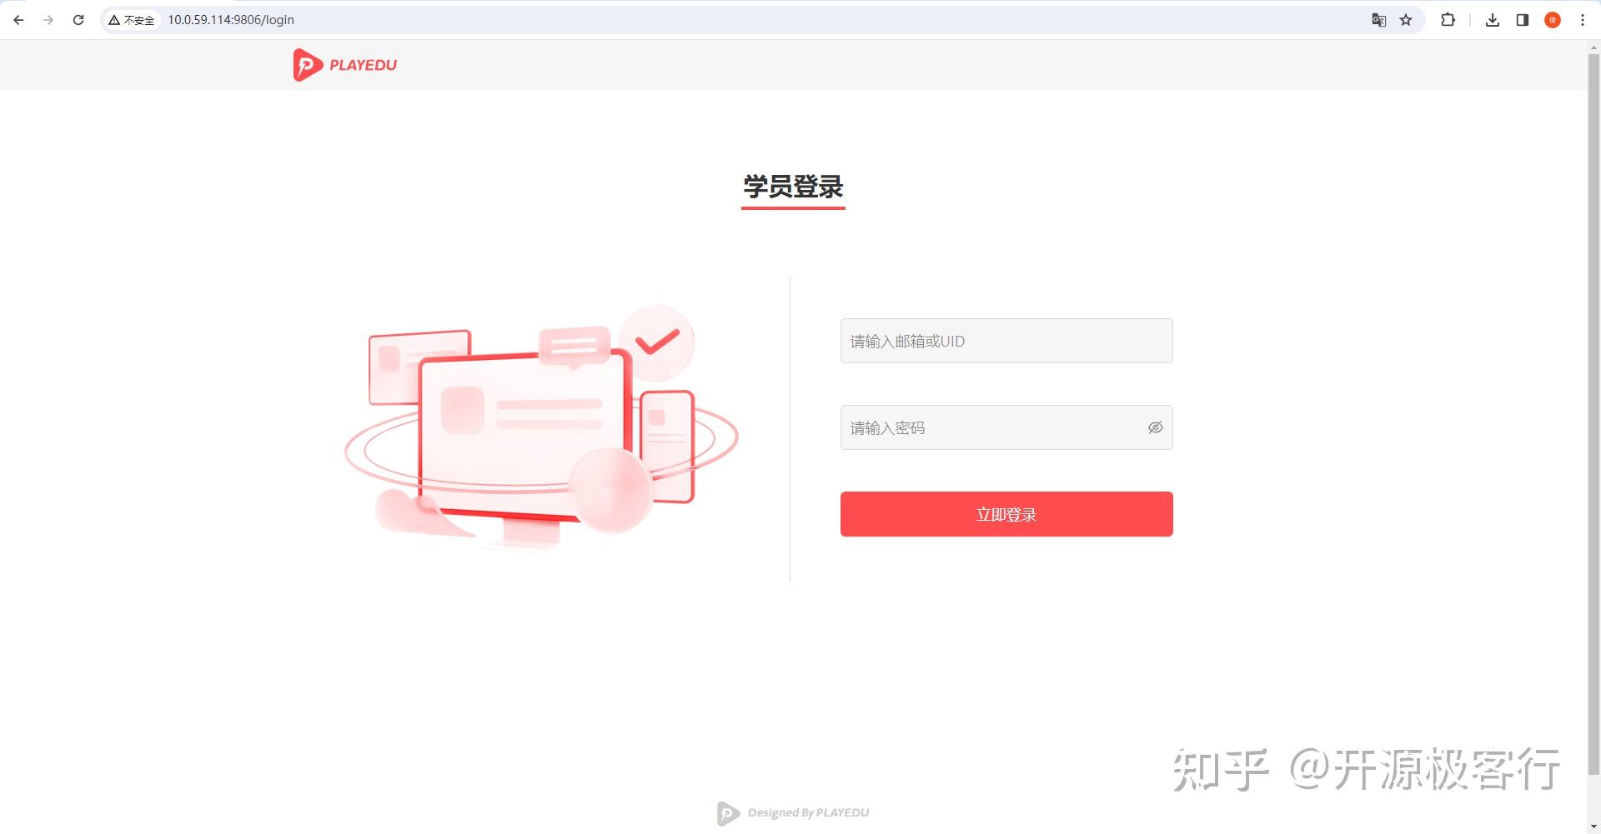
Task: Open the Chrome three-dot menu
Action: [x=1583, y=19]
